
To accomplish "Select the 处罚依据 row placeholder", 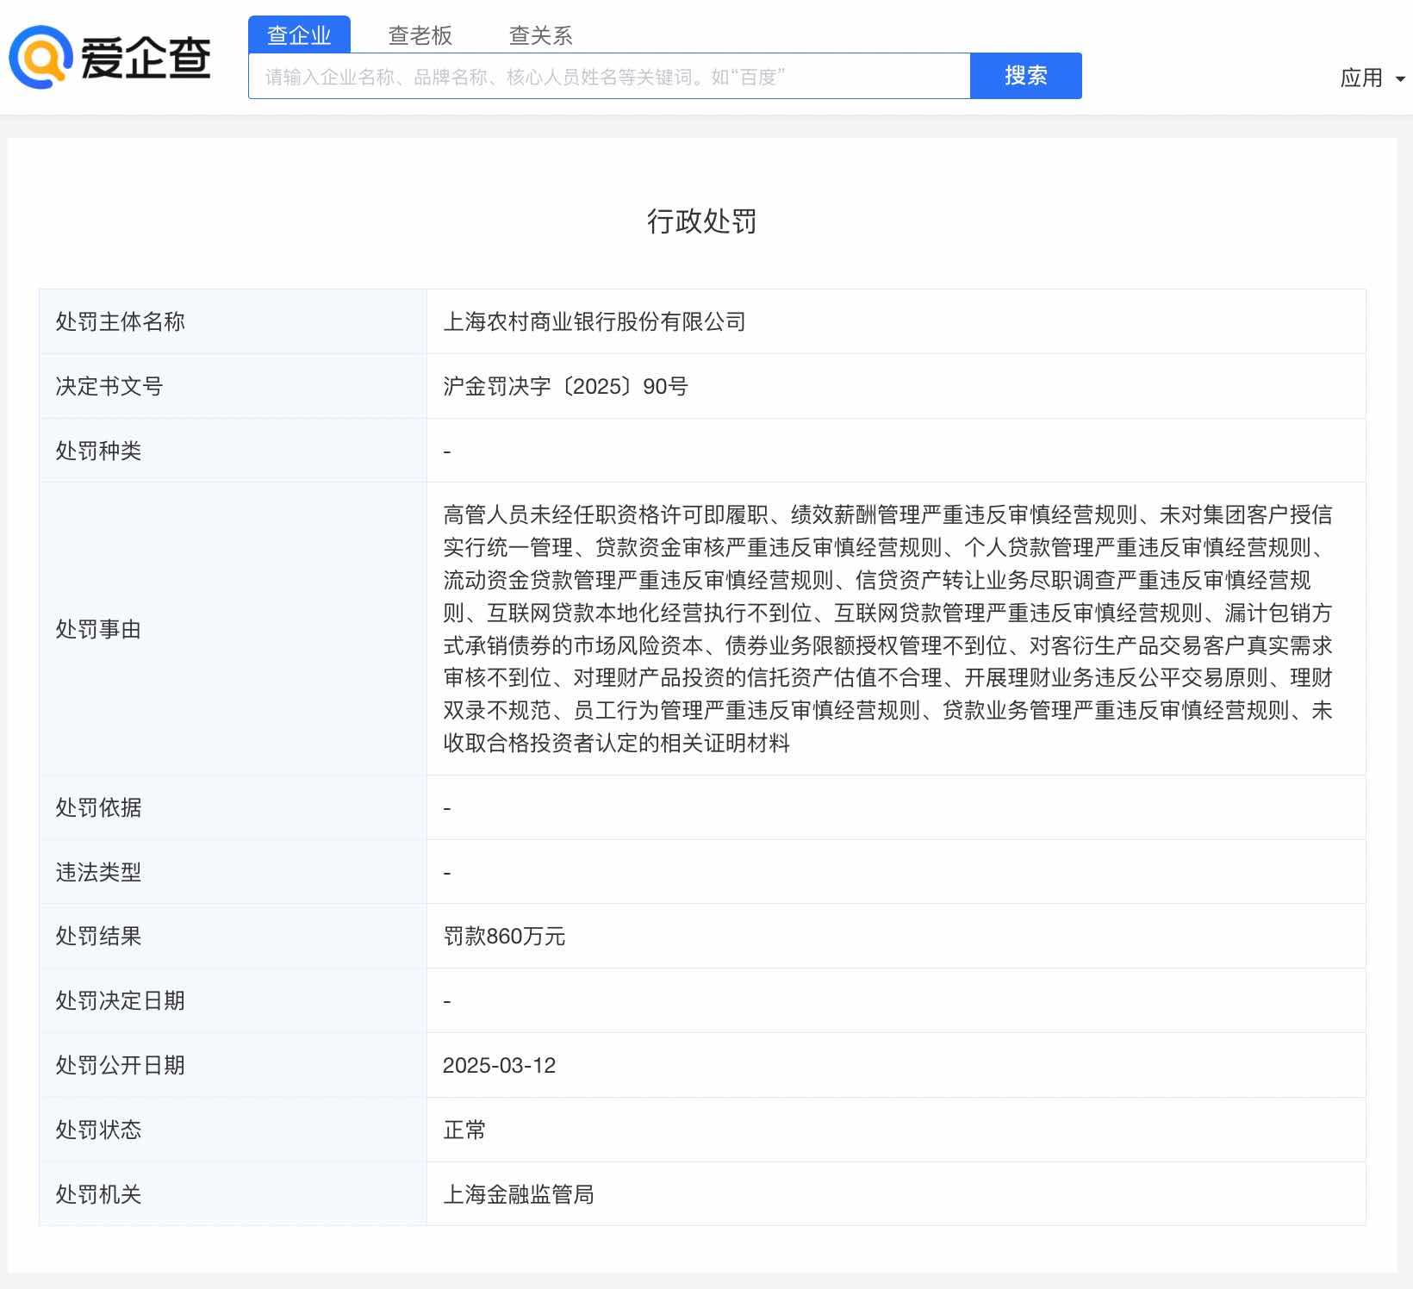I will click(x=445, y=807).
